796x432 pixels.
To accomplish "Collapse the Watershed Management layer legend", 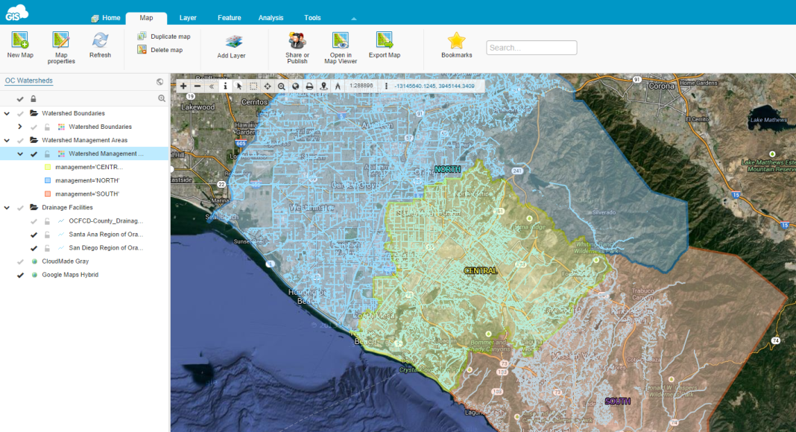I will [x=20, y=153].
